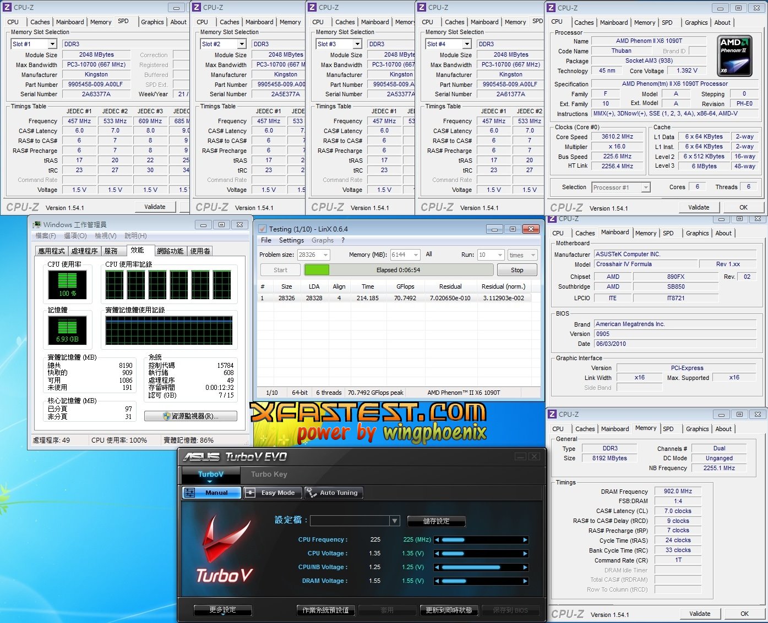
Task: Click the Auto Tuning wrench icon
Action: (x=312, y=493)
